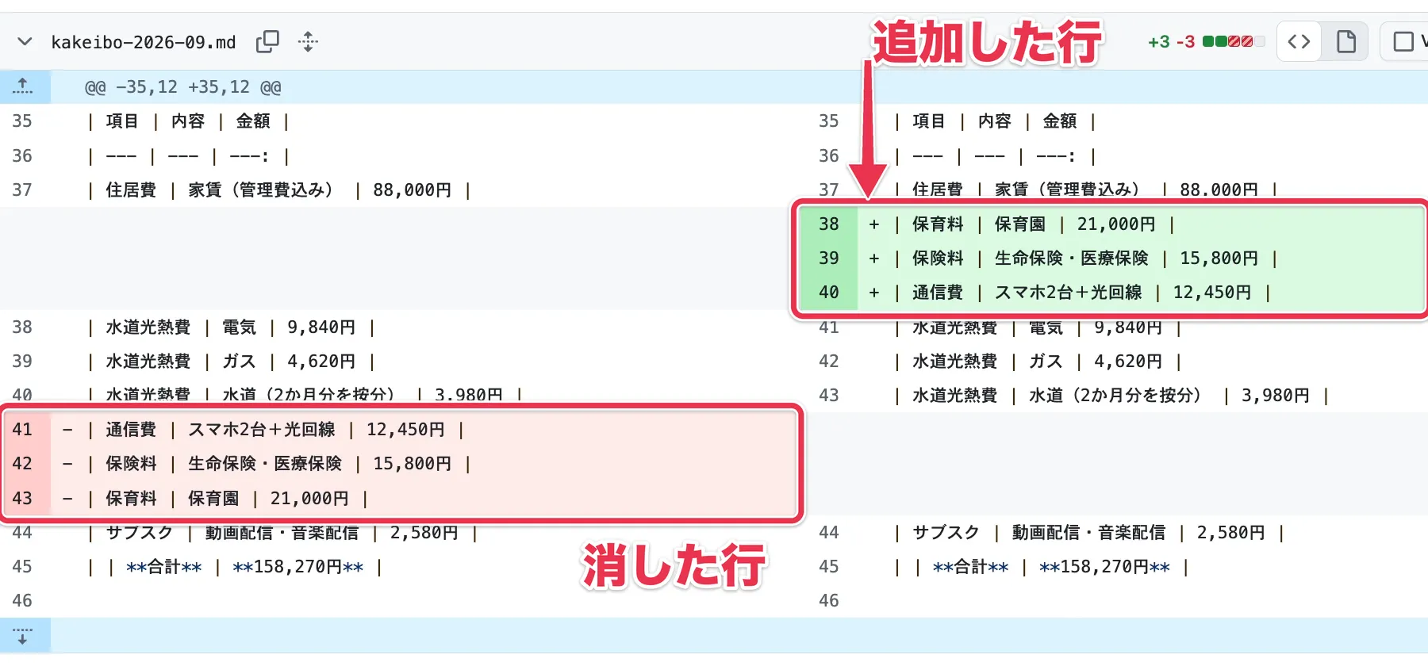Select green added line number 40
The image size is (1428, 666).
coord(828,293)
